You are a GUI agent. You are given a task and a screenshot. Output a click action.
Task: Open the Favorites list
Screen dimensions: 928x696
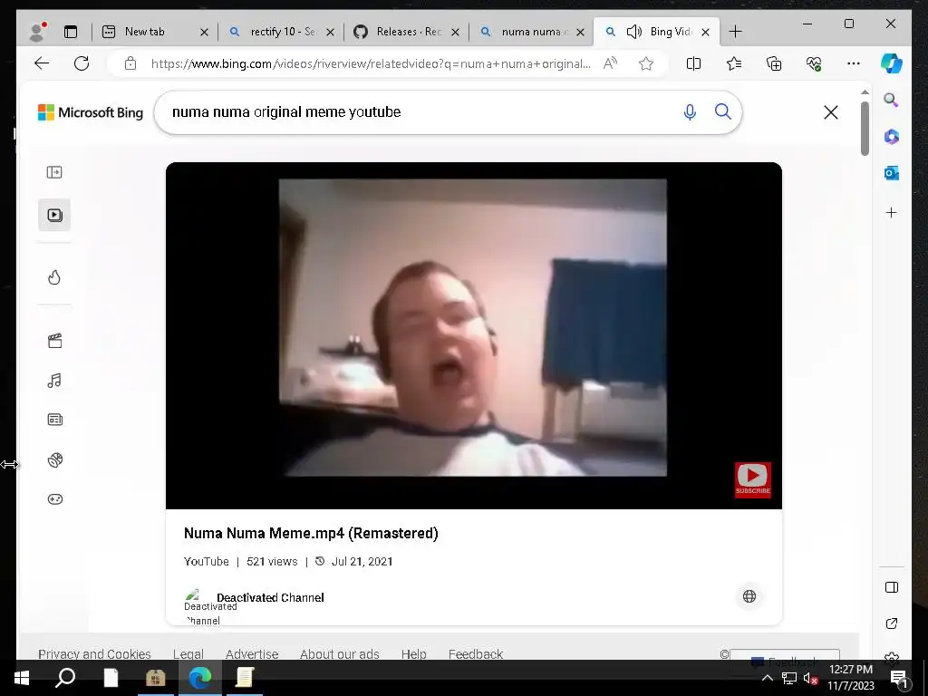click(x=734, y=63)
